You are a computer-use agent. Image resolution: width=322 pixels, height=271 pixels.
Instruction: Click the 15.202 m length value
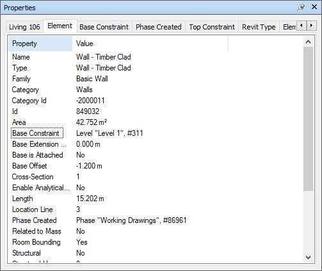click(x=90, y=199)
